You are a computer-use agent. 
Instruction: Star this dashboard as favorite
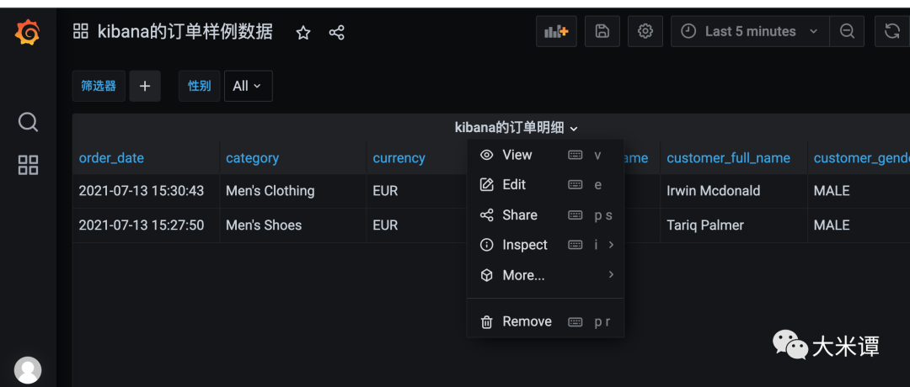(x=303, y=33)
